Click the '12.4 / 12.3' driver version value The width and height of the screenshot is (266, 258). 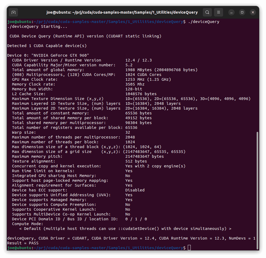pos(138,60)
